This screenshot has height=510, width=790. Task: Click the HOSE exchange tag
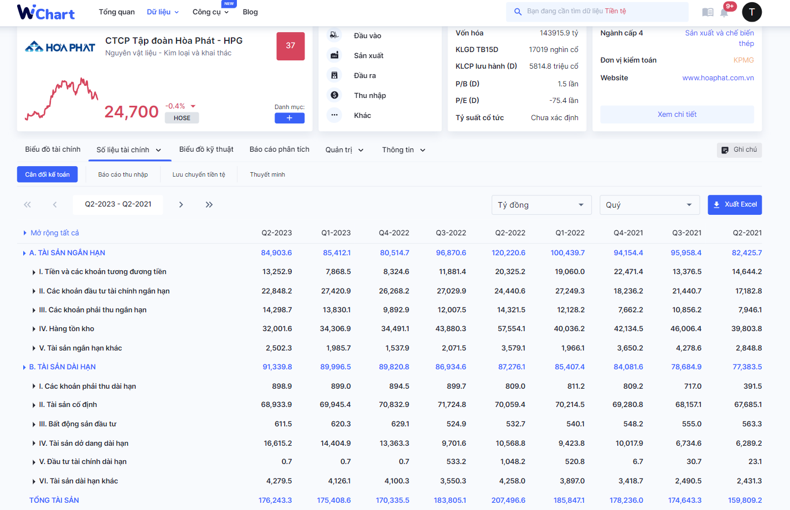(x=182, y=118)
